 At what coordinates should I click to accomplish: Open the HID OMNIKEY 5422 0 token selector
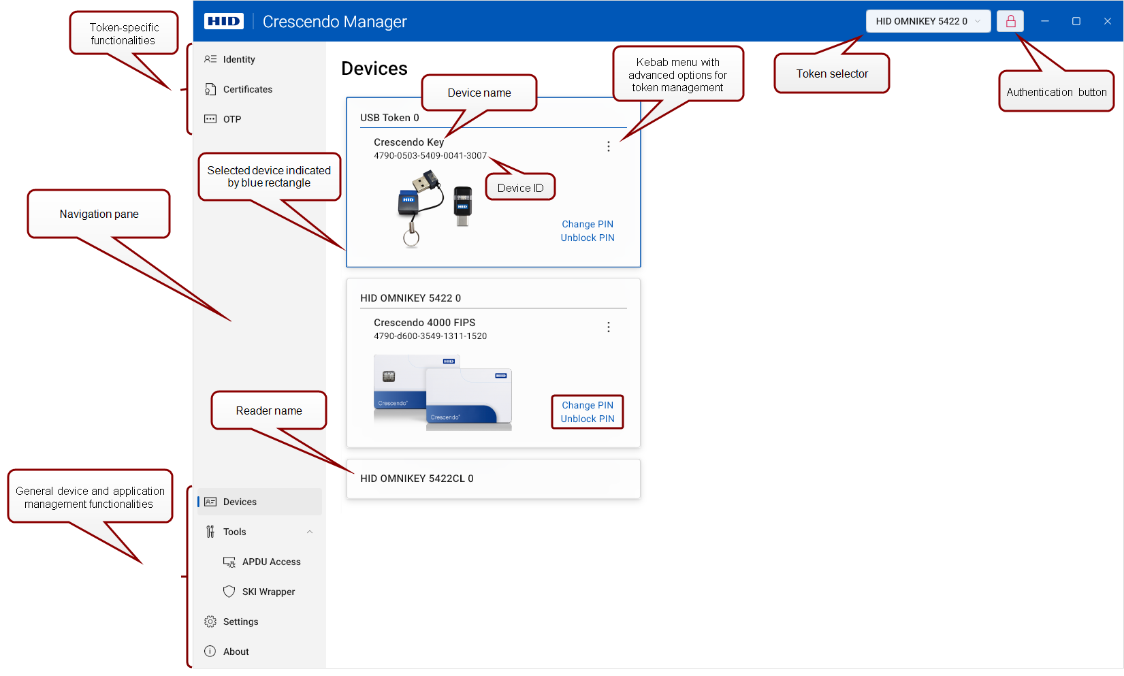(928, 21)
